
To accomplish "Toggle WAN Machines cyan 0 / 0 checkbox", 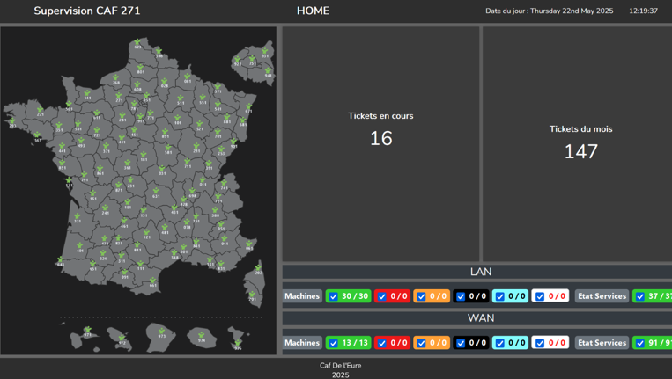I will [x=500, y=343].
